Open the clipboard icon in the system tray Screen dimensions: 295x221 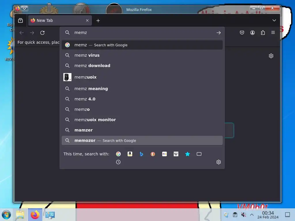point(235,215)
